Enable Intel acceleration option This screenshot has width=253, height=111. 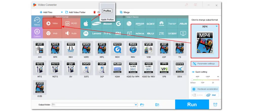(212, 95)
